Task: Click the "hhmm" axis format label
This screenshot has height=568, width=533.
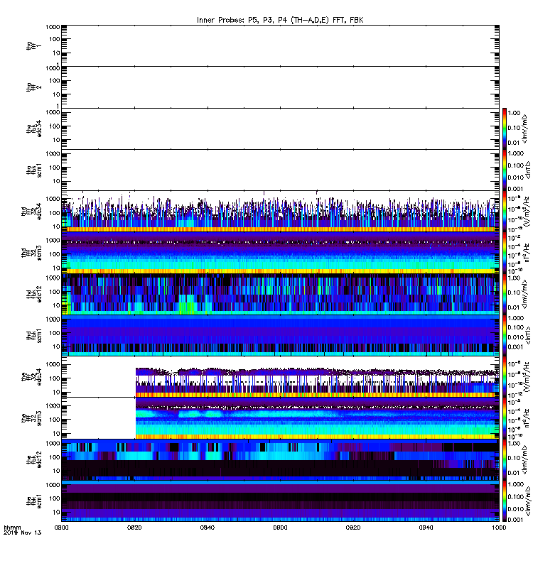Action: pos(12,528)
